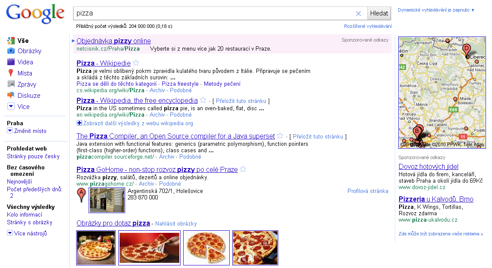Open Profilová stránka link

[x=368, y=191]
